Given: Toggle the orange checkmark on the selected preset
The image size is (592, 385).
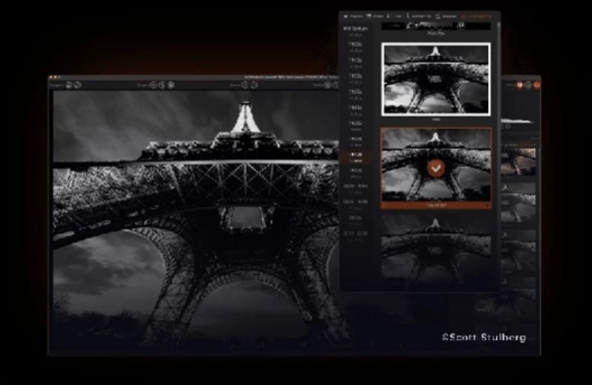Looking at the screenshot, I should (435, 169).
